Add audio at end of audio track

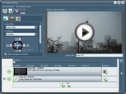(105, 79)
